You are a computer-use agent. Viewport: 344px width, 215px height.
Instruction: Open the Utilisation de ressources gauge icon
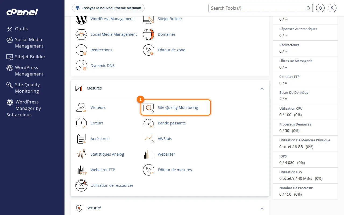pyautogui.click(x=81, y=185)
